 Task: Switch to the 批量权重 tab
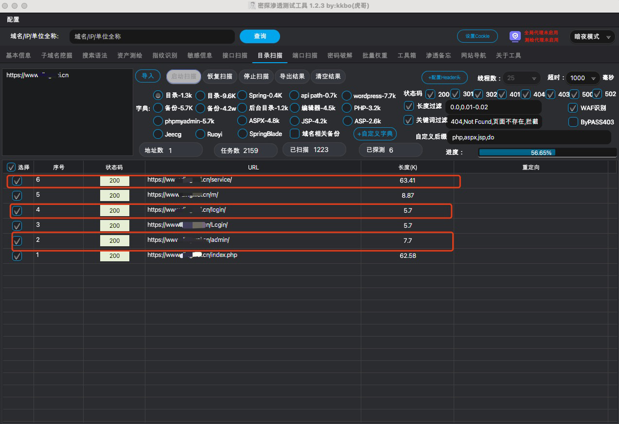[x=375, y=55]
